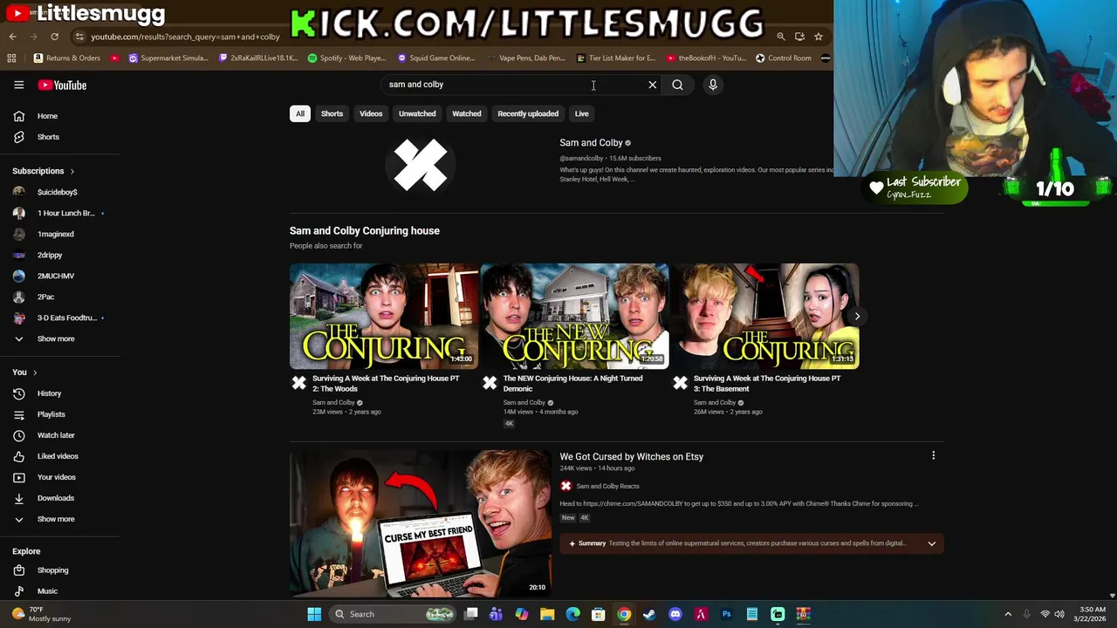Open Discord from the taskbar
1117x628 pixels.
[x=675, y=614]
